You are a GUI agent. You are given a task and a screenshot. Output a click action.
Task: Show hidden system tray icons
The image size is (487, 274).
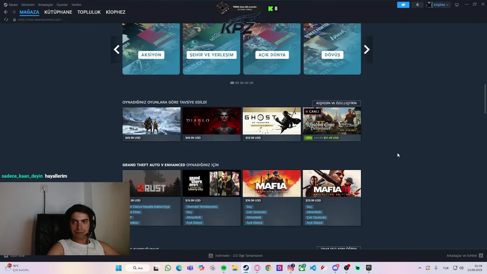point(420,268)
